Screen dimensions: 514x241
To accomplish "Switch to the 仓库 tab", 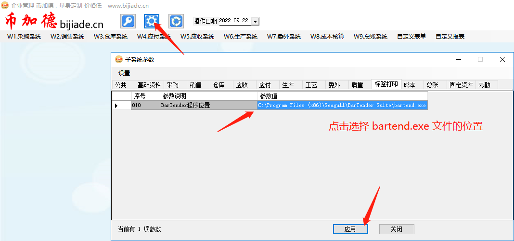I will click(221, 85).
